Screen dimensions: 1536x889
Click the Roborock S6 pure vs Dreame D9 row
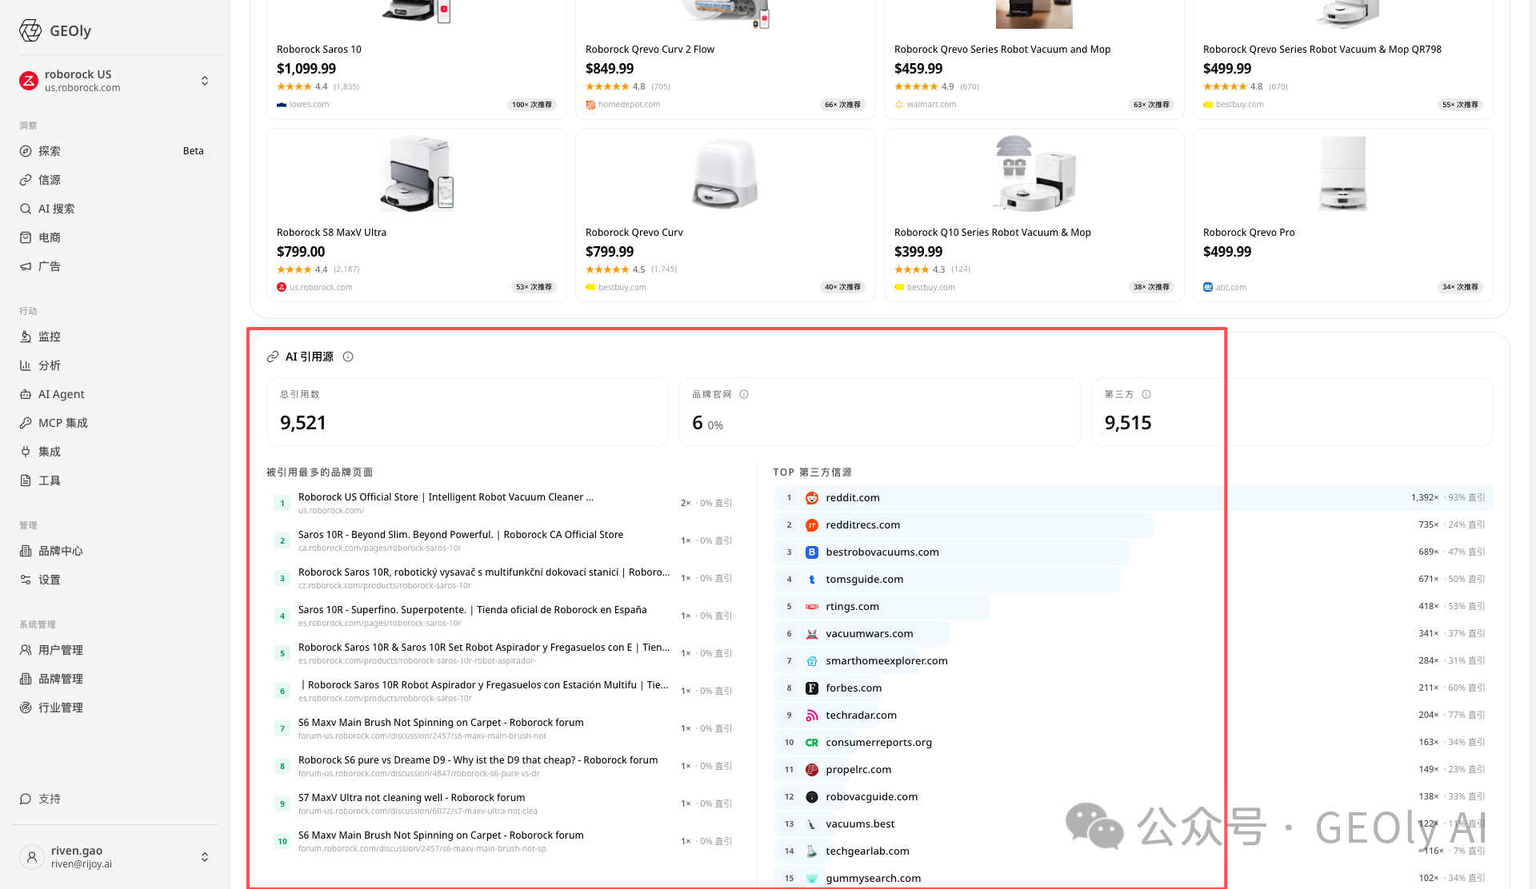click(x=503, y=766)
